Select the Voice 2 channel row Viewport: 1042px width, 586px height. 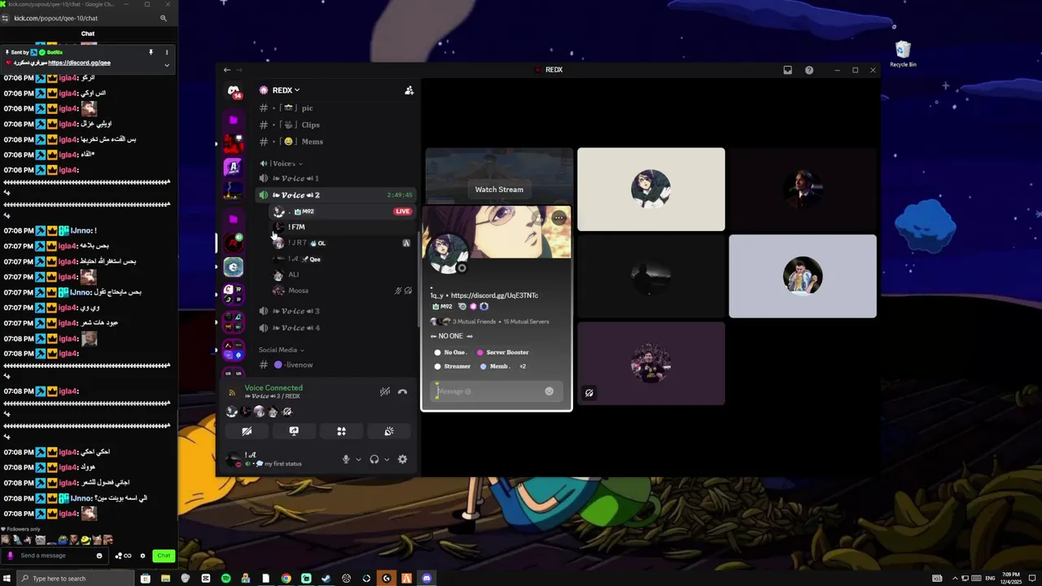point(337,195)
